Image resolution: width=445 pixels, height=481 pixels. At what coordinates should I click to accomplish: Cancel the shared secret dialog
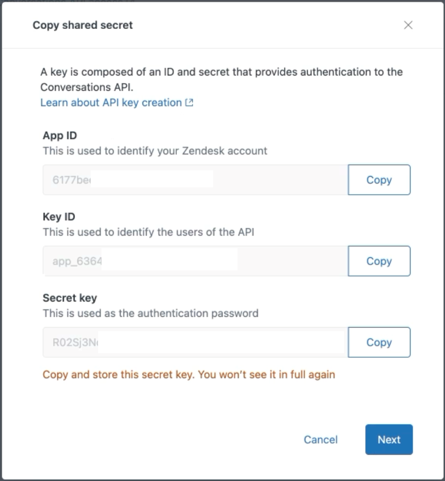pyautogui.click(x=320, y=440)
